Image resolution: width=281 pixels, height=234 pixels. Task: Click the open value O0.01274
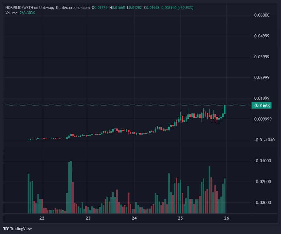tap(100, 8)
